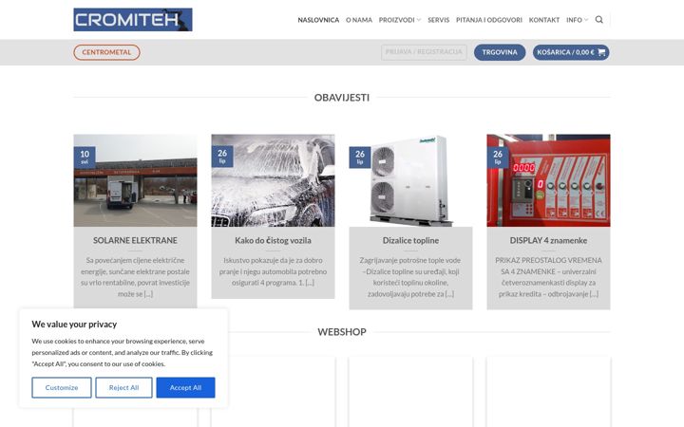Viewport: 684px width, 427px height.
Task: Click the Cromiteh logo
Action: [x=133, y=20]
